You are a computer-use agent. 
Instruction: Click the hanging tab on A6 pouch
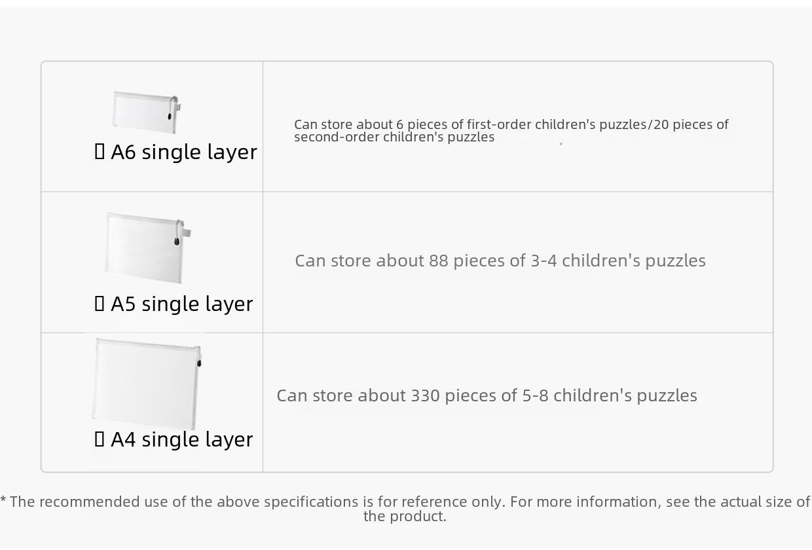(177, 107)
